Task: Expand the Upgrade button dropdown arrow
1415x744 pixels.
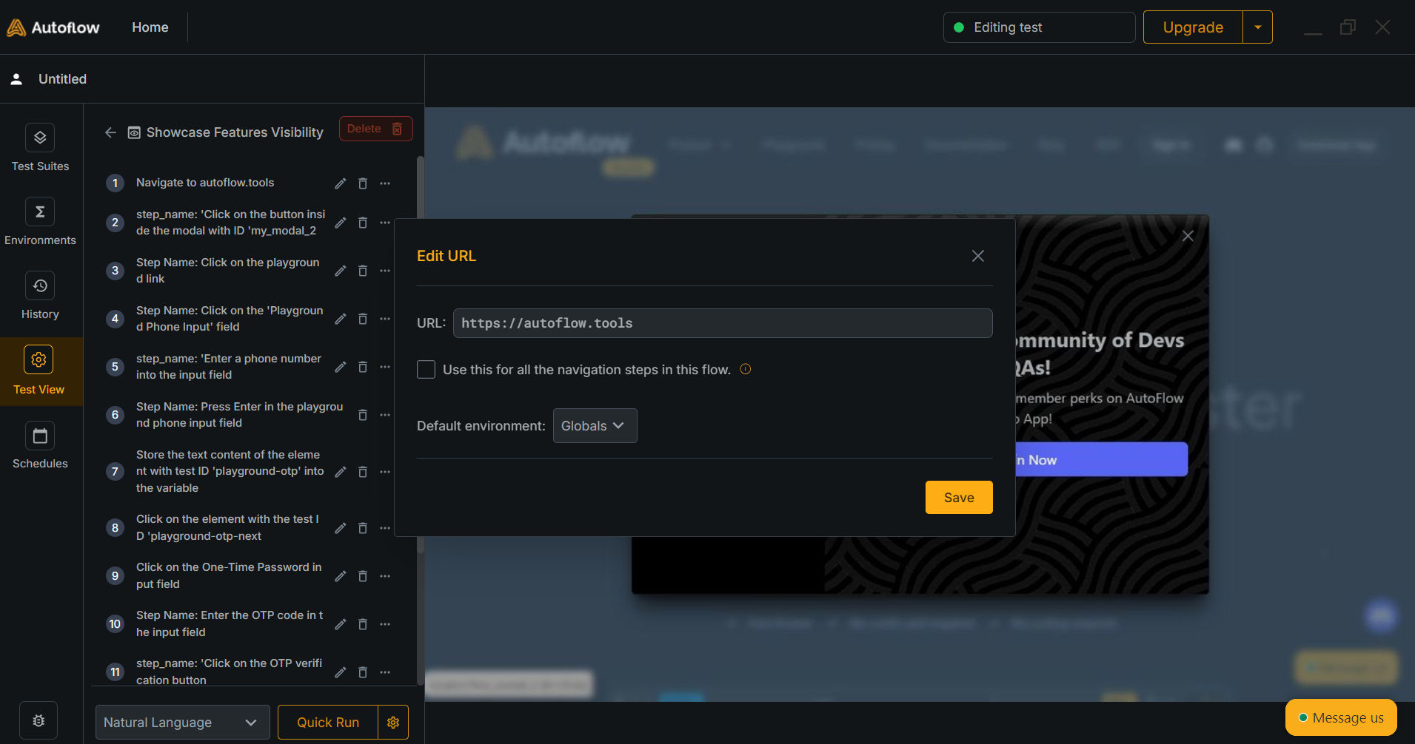Action: point(1257,27)
